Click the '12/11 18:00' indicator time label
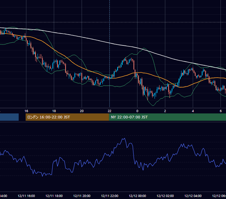Viewport: 226px width, 199px height. (x=54, y=196)
